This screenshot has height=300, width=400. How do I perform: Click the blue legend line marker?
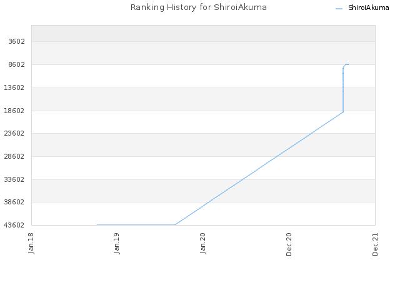click(x=339, y=9)
